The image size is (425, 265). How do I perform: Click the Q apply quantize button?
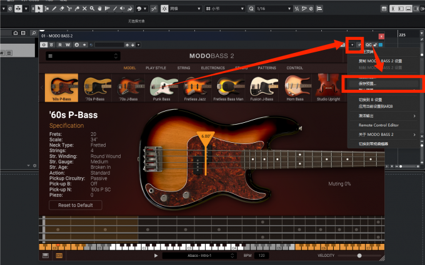pyautogui.click(x=251, y=9)
